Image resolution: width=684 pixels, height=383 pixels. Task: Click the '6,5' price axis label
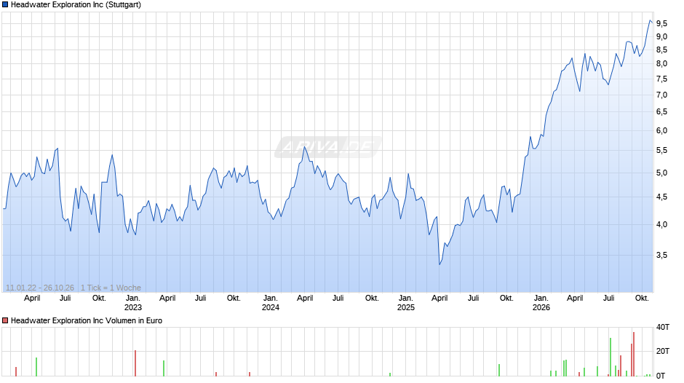click(x=661, y=112)
